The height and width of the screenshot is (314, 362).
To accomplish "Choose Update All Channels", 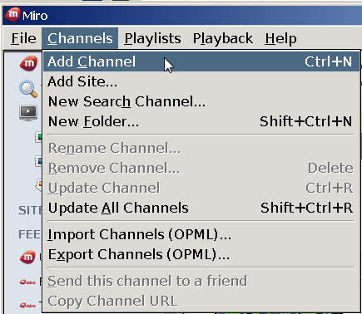I will tap(201, 208).
